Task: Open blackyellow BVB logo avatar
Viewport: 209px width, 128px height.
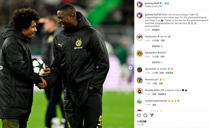Action: (139, 54)
